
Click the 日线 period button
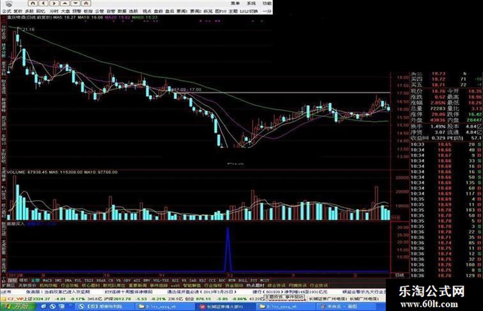click(400, 275)
